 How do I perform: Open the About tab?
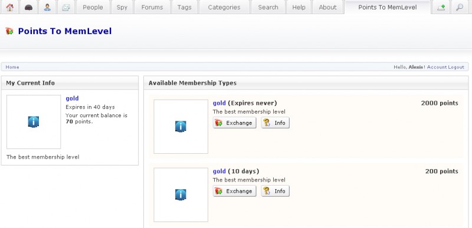coord(327,7)
